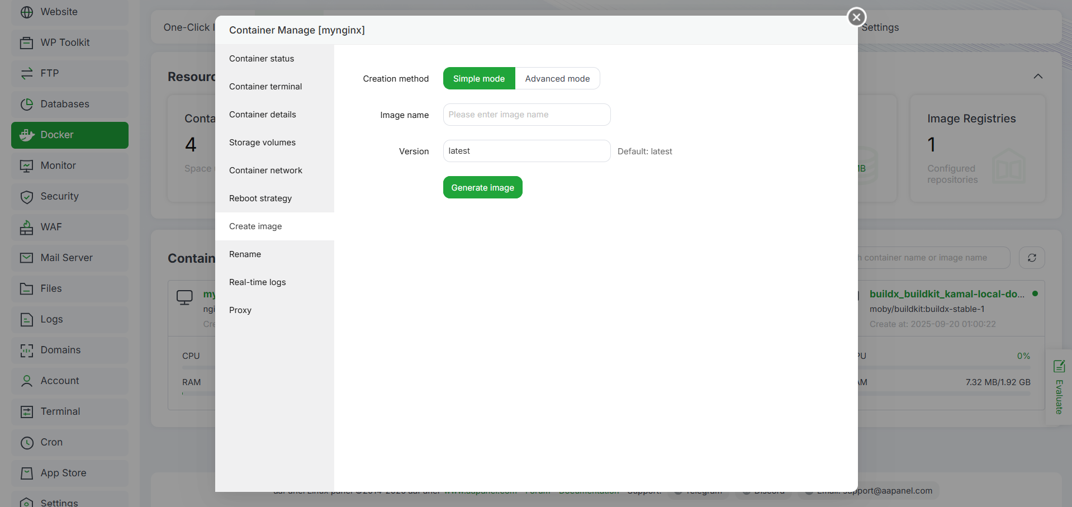Click the Cron clock icon
The height and width of the screenshot is (507, 1072).
pos(26,442)
